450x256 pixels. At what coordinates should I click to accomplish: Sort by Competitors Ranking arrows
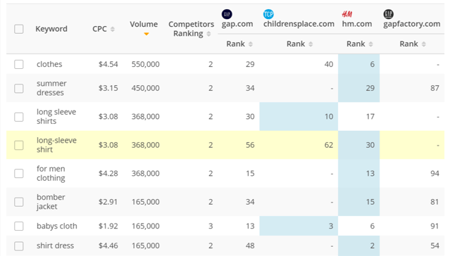point(208,34)
